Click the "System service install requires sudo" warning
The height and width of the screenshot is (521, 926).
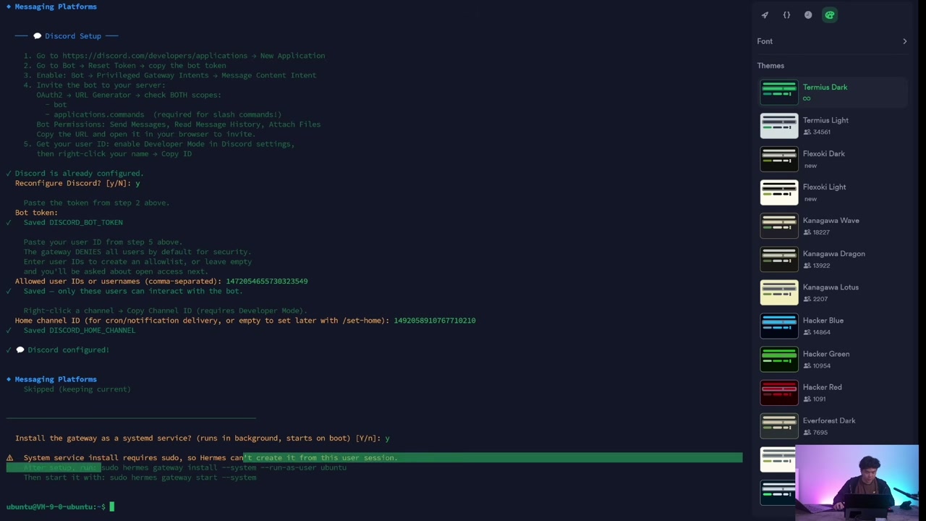[211, 458]
